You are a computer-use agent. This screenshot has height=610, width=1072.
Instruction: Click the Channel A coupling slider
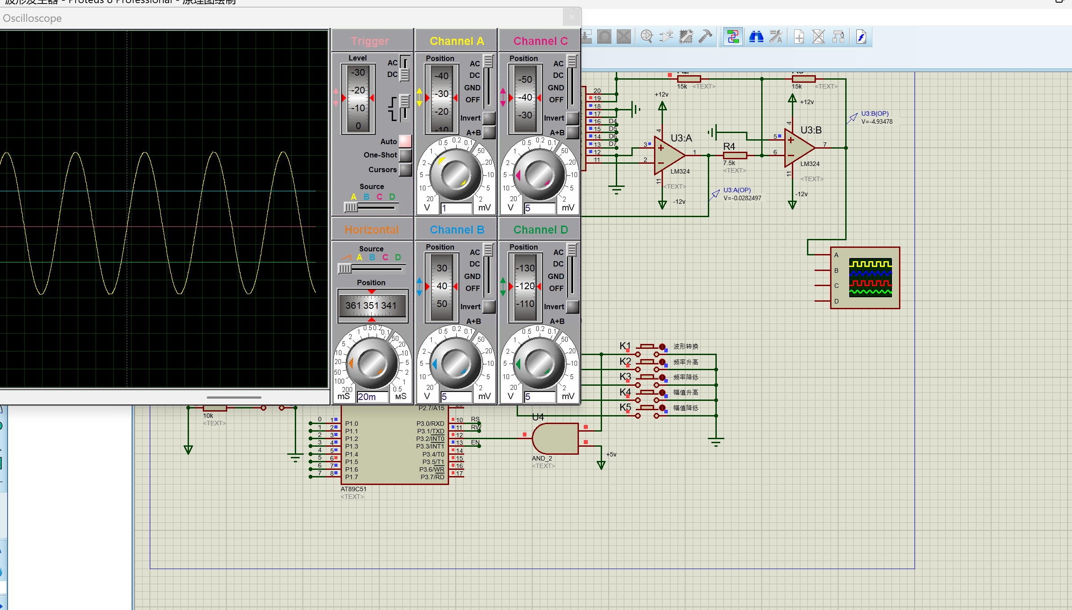pos(488,81)
